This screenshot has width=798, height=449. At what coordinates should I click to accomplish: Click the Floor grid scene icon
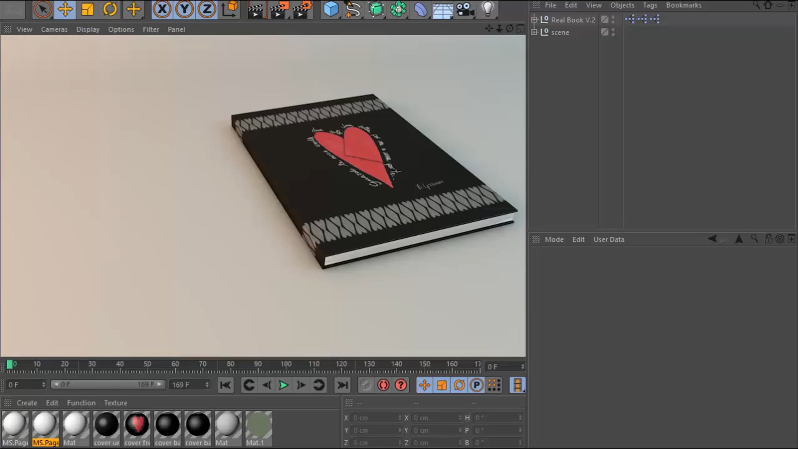coord(443,10)
